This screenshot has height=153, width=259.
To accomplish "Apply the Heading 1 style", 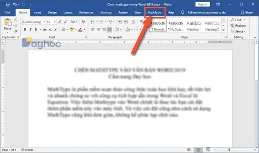I will pos(194,26).
